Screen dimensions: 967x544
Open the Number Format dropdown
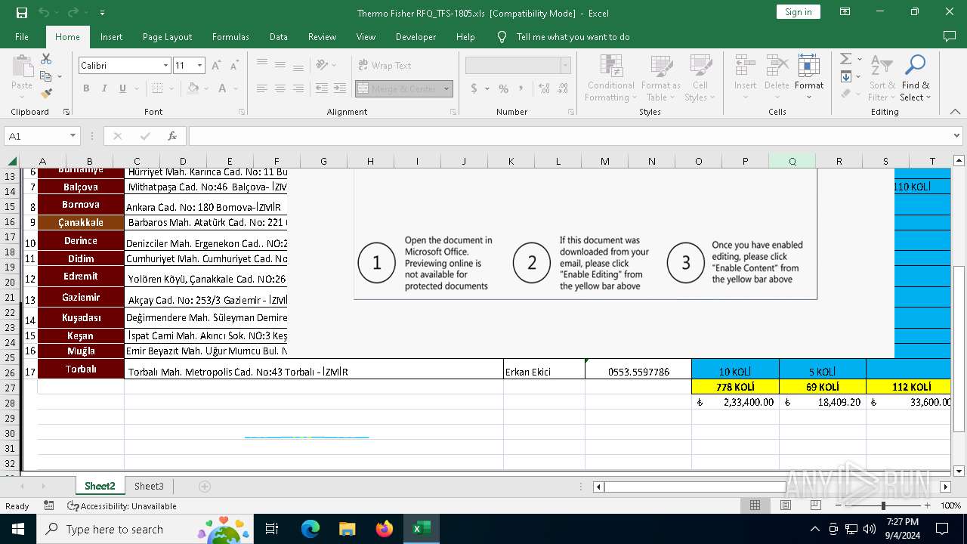(565, 66)
